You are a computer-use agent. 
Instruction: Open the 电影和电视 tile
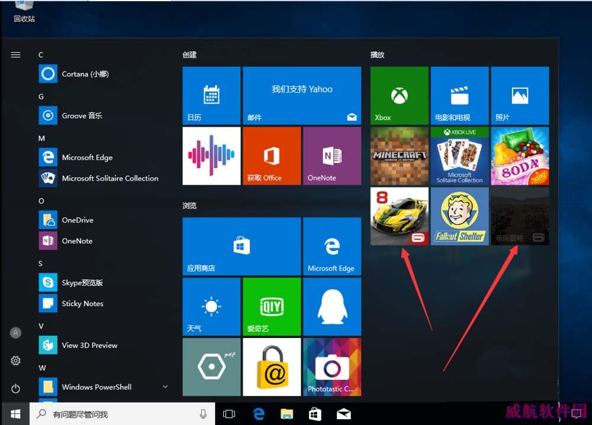(460, 95)
